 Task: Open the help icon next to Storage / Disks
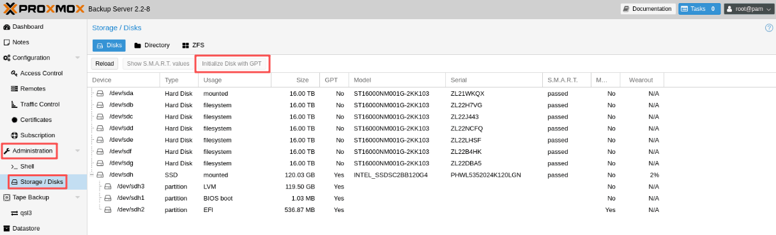pos(769,28)
